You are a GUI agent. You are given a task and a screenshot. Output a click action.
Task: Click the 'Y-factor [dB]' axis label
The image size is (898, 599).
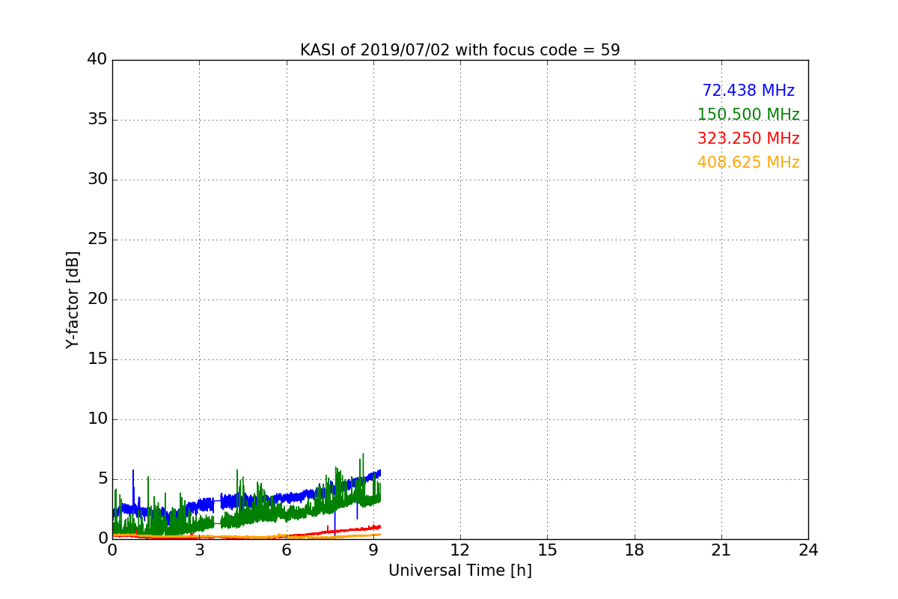tap(73, 299)
